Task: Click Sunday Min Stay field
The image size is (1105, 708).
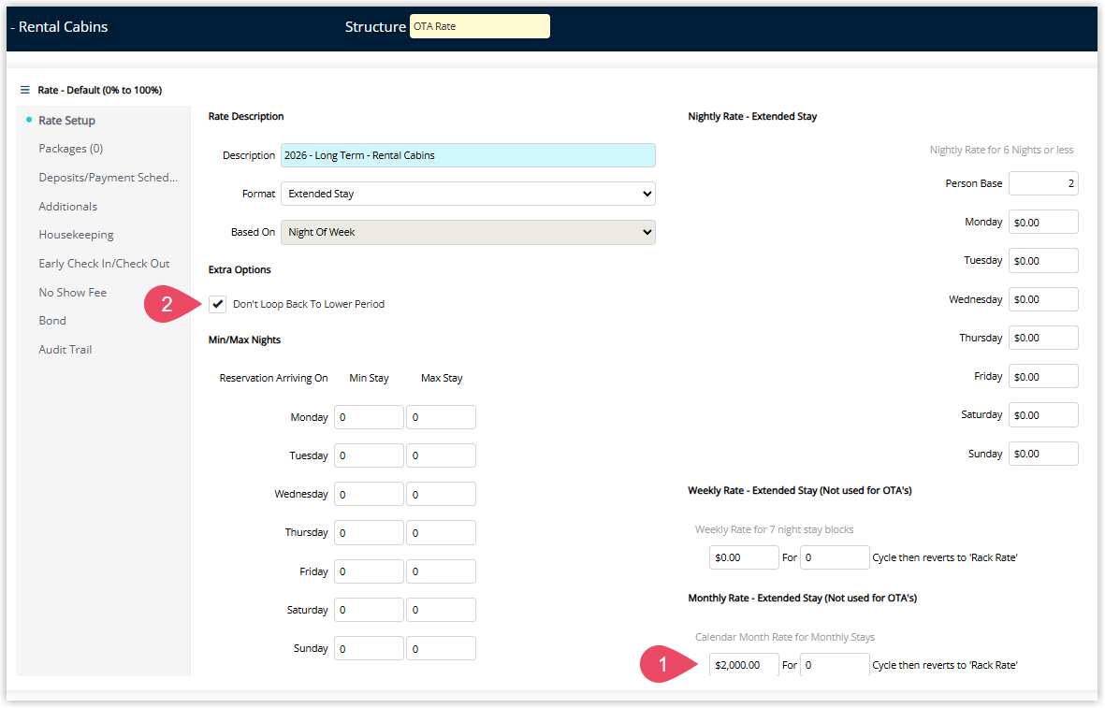Action: click(370, 649)
